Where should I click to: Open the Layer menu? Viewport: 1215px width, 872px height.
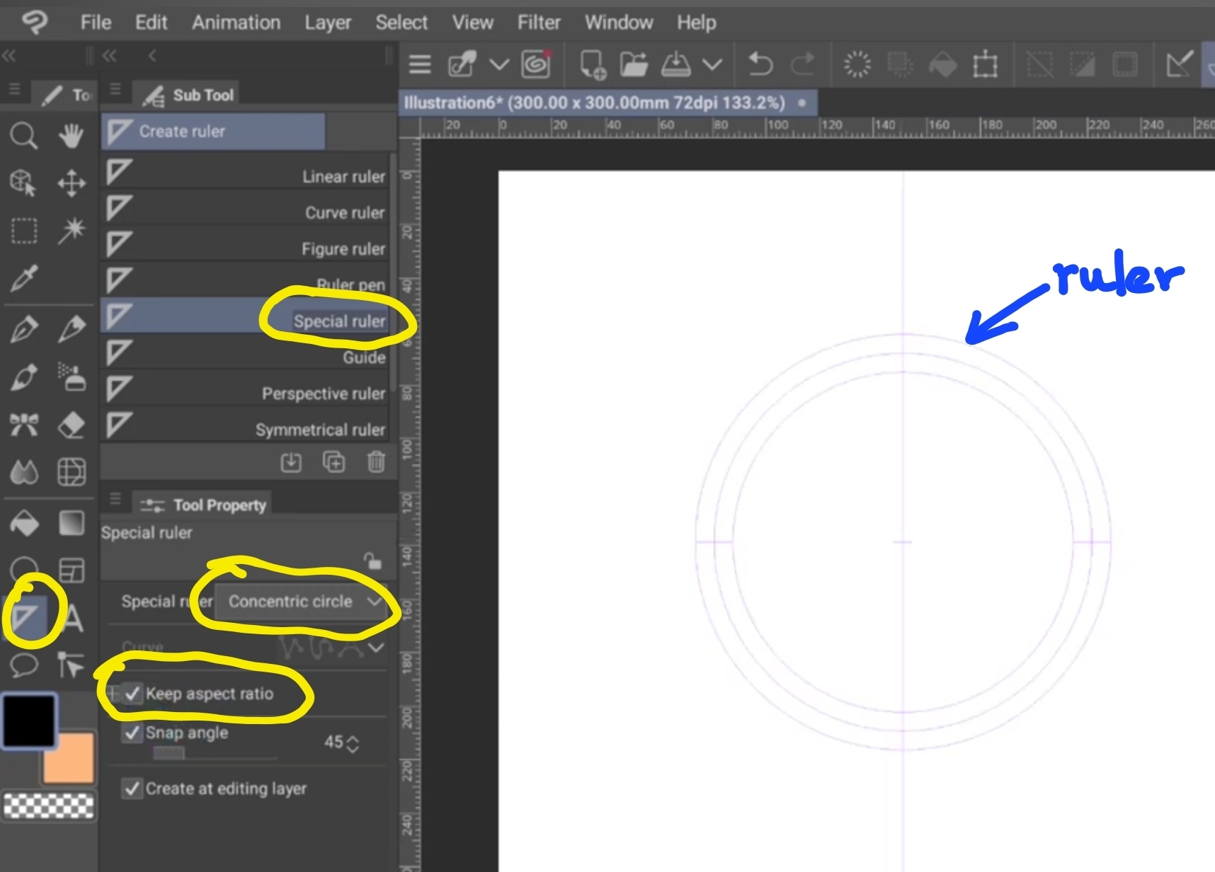click(327, 23)
